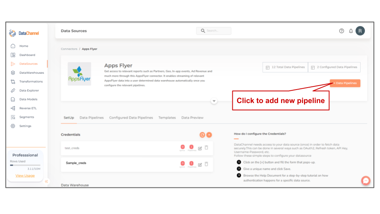Open Configured Data Pipelines tab
The width and height of the screenshot is (380, 214).
click(x=131, y=118)
